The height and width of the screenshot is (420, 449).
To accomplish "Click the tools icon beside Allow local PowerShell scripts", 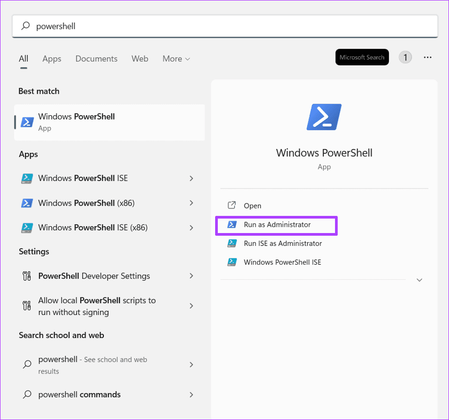I will (27, 305).
